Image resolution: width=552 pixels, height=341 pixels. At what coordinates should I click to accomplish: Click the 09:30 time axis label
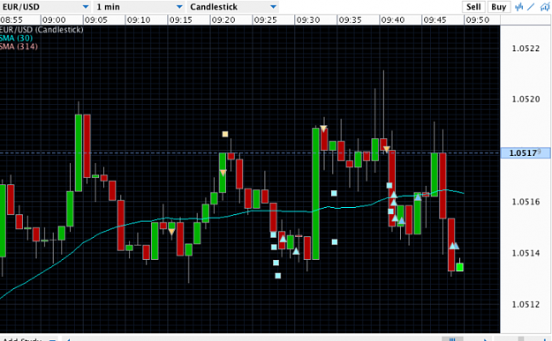pyautogui.click(x=307, y=20)
